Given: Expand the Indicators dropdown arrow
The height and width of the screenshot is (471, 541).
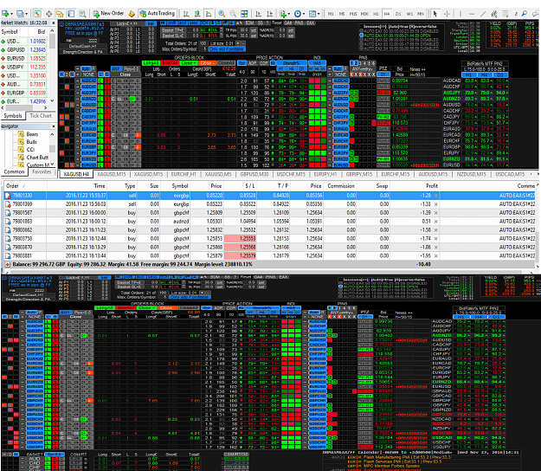Looking at the screenshot, I should pyautogui.click(x=289, y=14).
